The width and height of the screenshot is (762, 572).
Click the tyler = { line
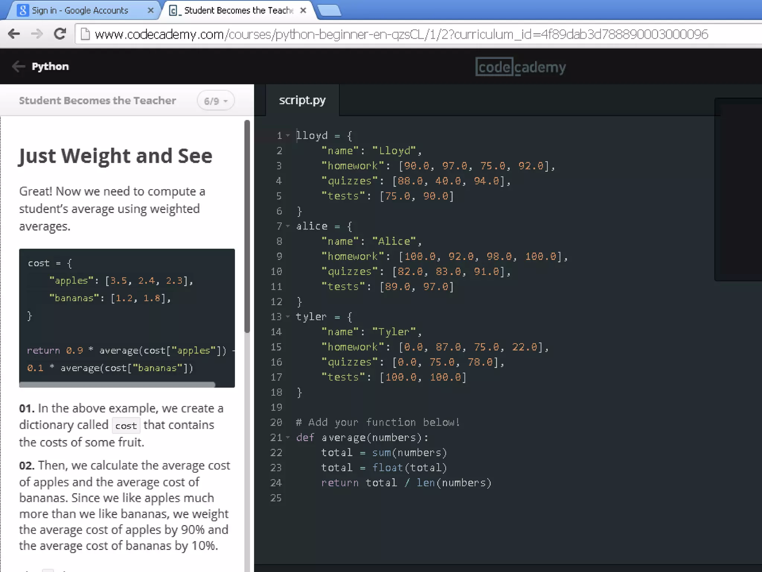[324, 317]
